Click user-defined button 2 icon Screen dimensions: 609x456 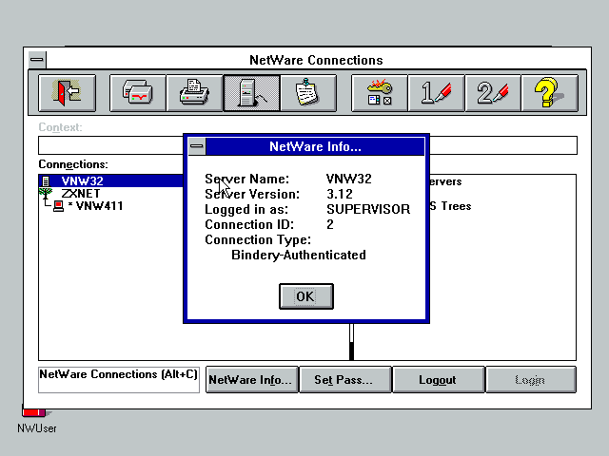[493, 93]
